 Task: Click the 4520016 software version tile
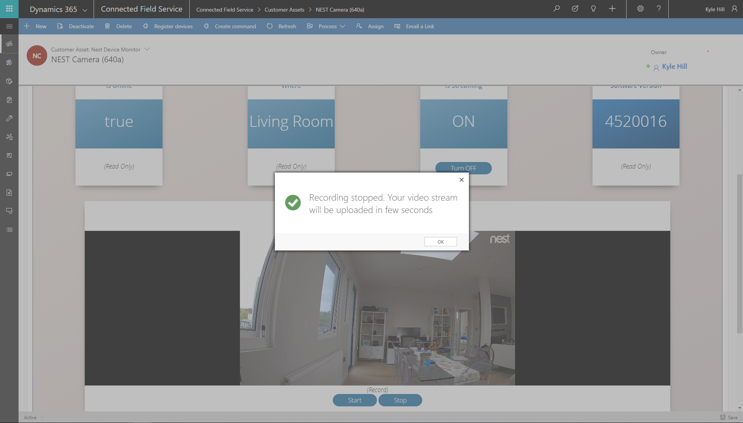(636, 124)
